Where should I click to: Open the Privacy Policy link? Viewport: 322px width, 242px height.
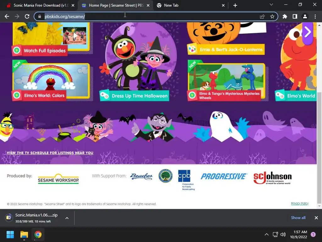point(300,204)
